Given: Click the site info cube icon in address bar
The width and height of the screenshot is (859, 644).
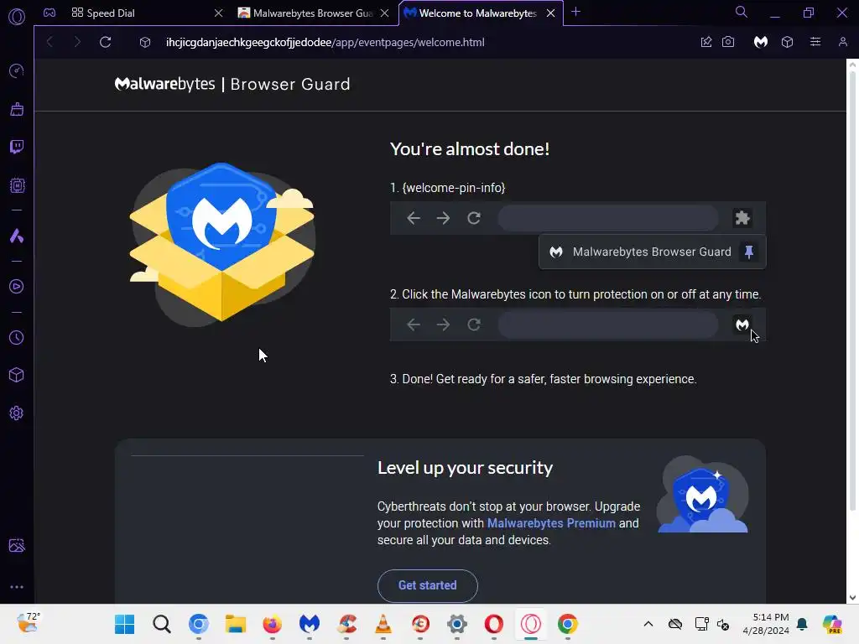Looking at the screenshot, I should pyautogui.click(x=144, y=42).
